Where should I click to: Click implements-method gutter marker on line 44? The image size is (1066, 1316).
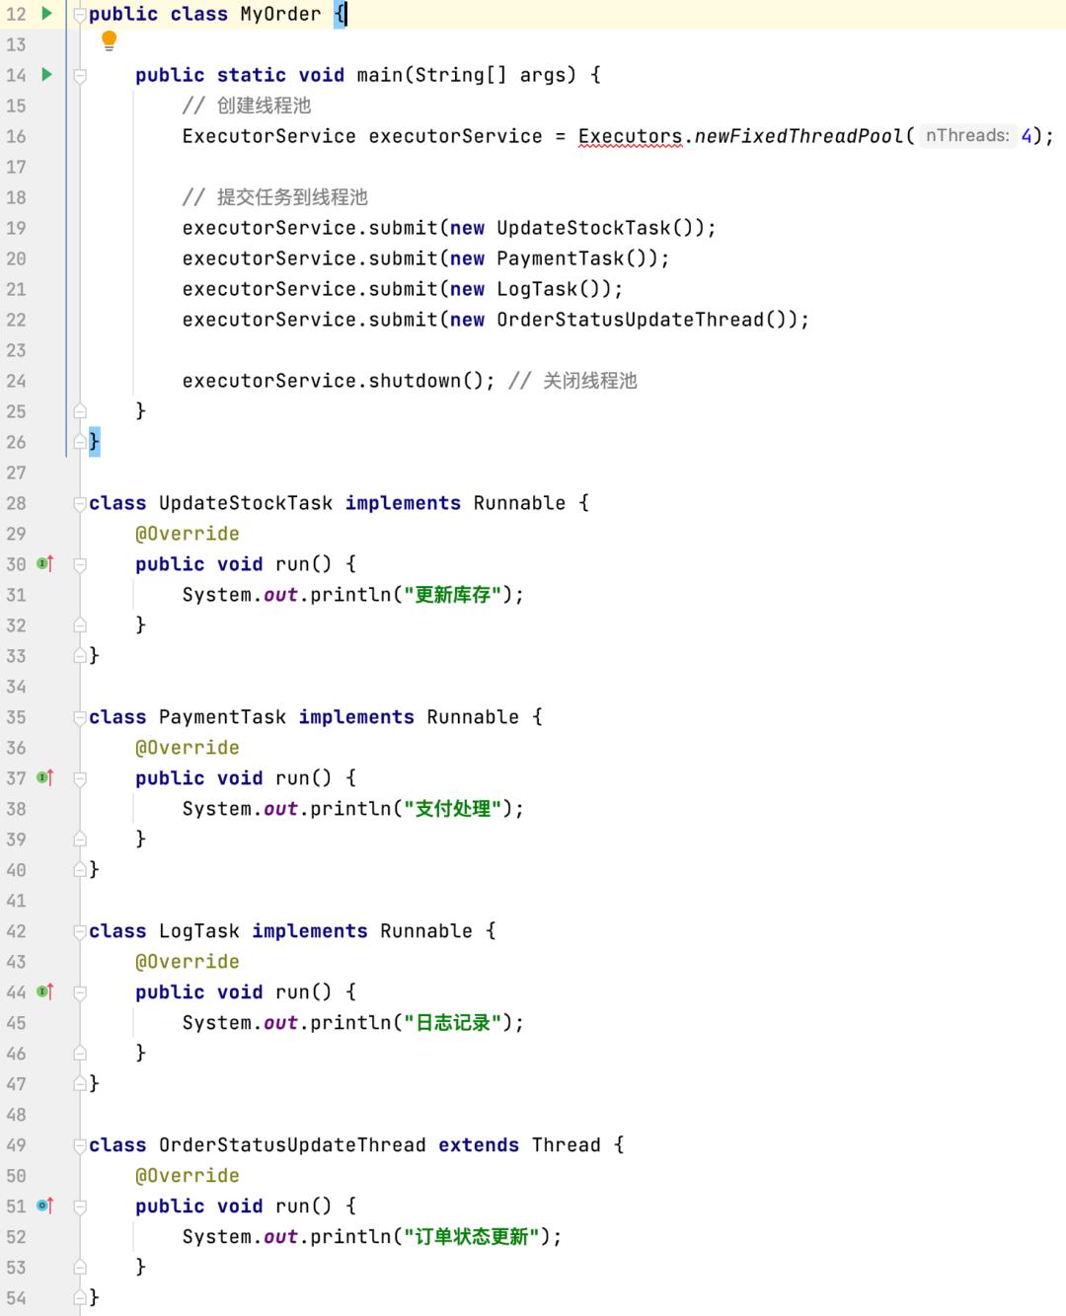[45, 992]
